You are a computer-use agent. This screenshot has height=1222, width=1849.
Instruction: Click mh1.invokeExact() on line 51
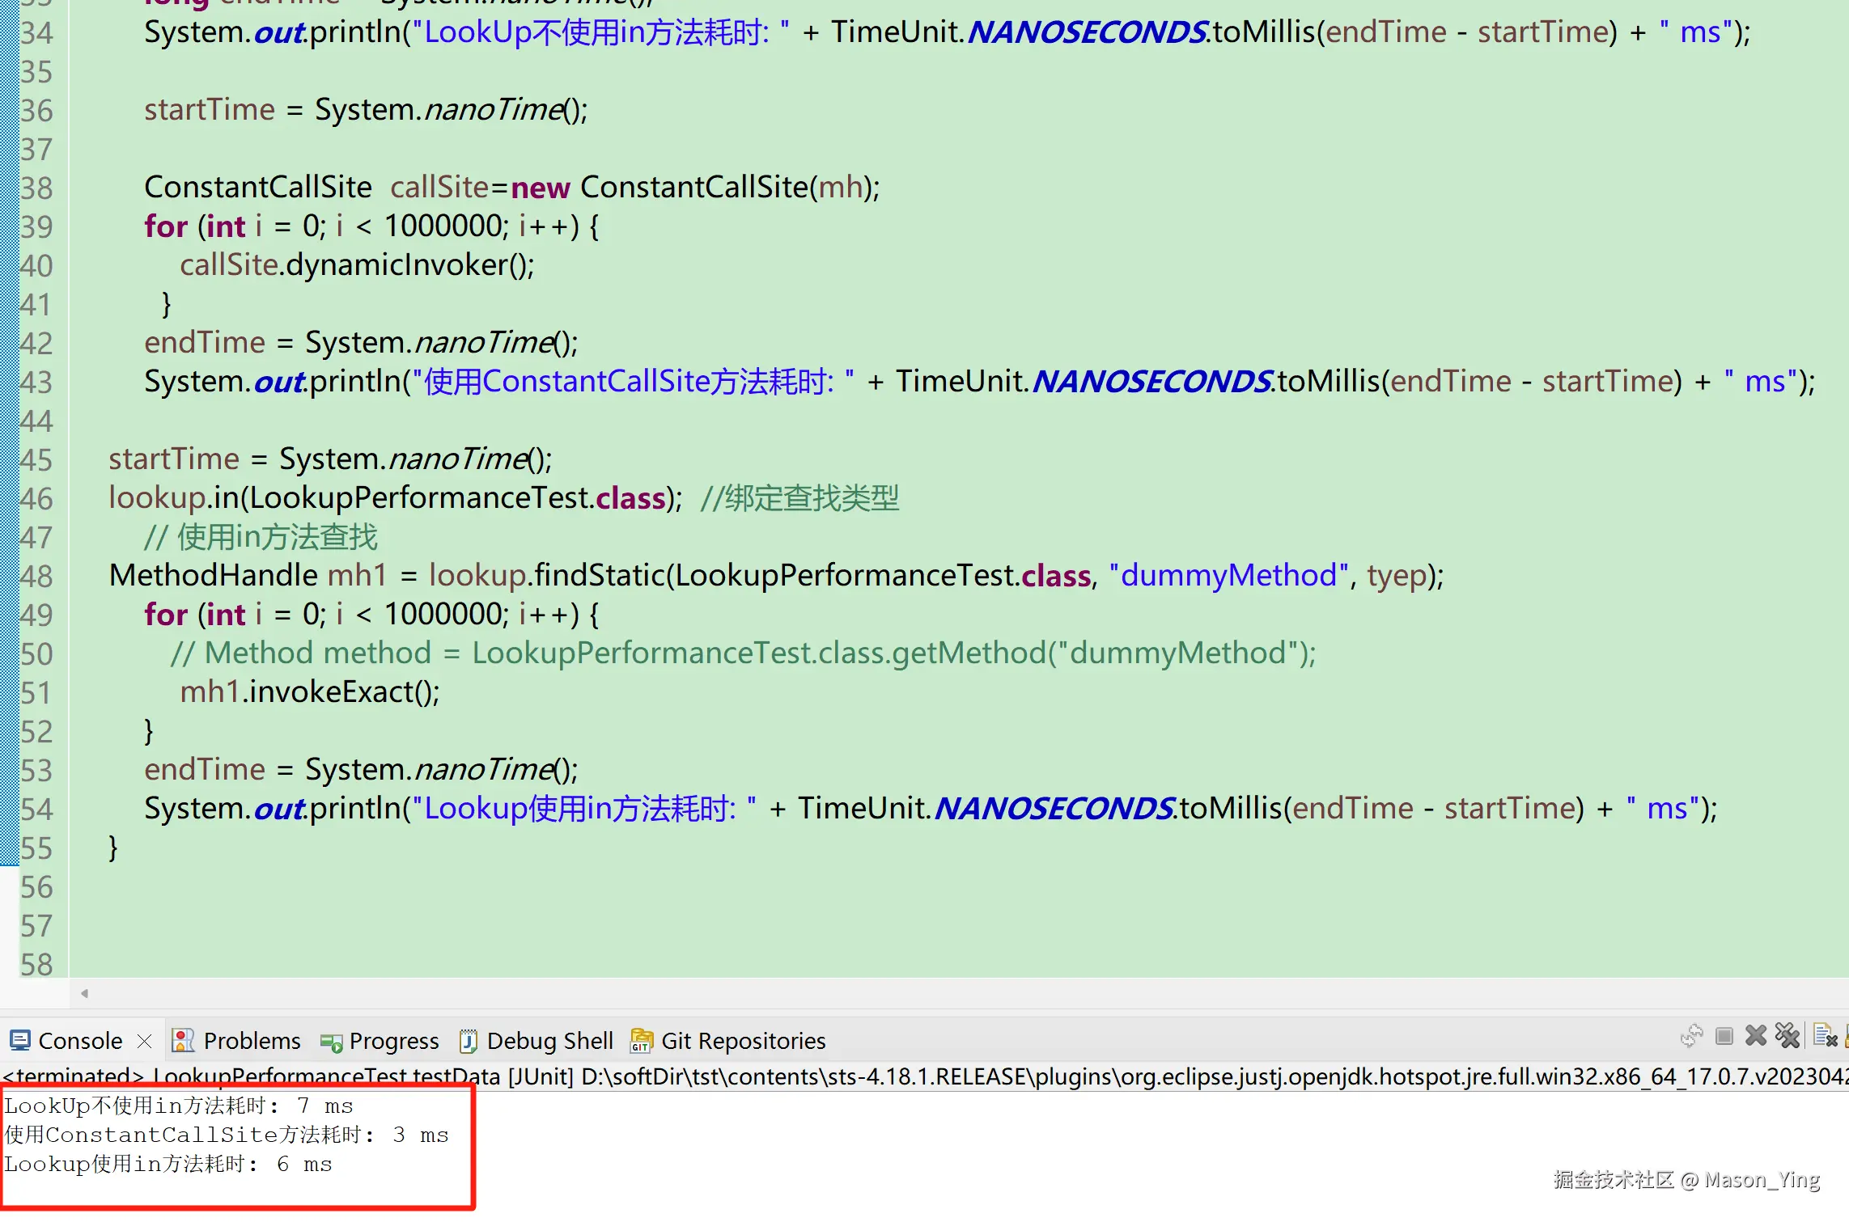309,692
